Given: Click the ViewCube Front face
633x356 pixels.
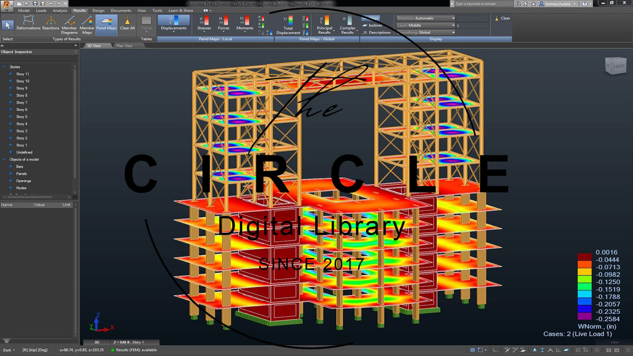Looking at the screenshot, I should (618, 66).
